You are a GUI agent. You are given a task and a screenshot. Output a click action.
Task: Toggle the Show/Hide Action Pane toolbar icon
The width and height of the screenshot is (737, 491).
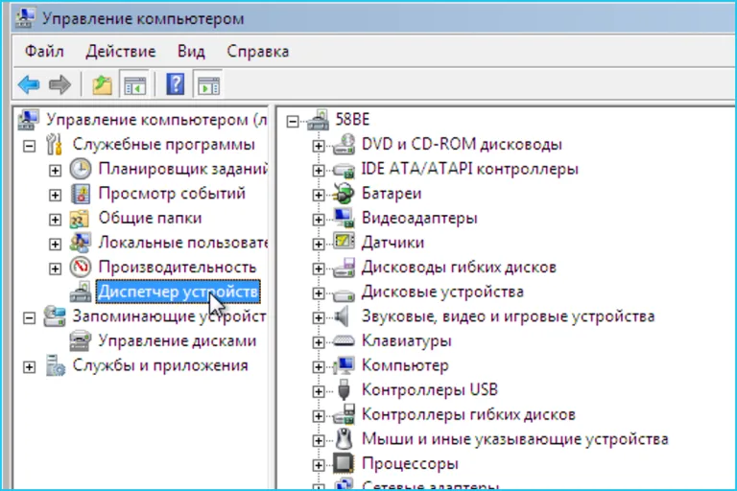208,85
